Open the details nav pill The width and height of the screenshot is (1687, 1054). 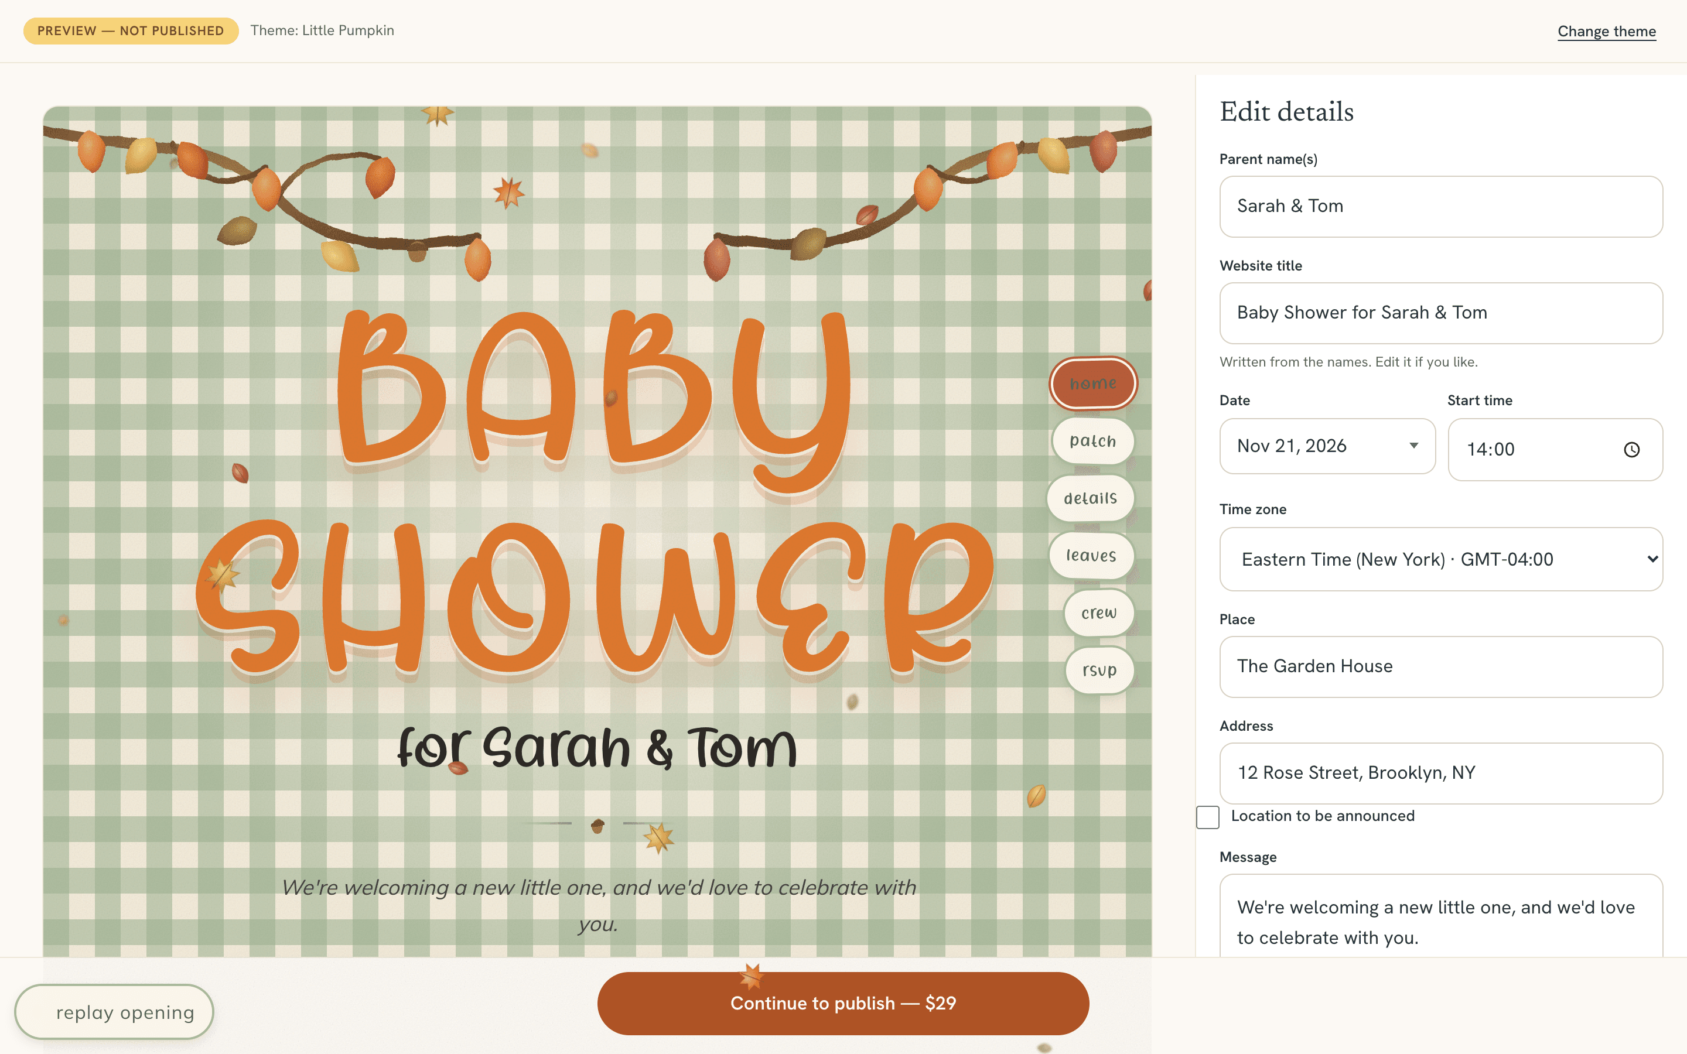(1091, 498)
